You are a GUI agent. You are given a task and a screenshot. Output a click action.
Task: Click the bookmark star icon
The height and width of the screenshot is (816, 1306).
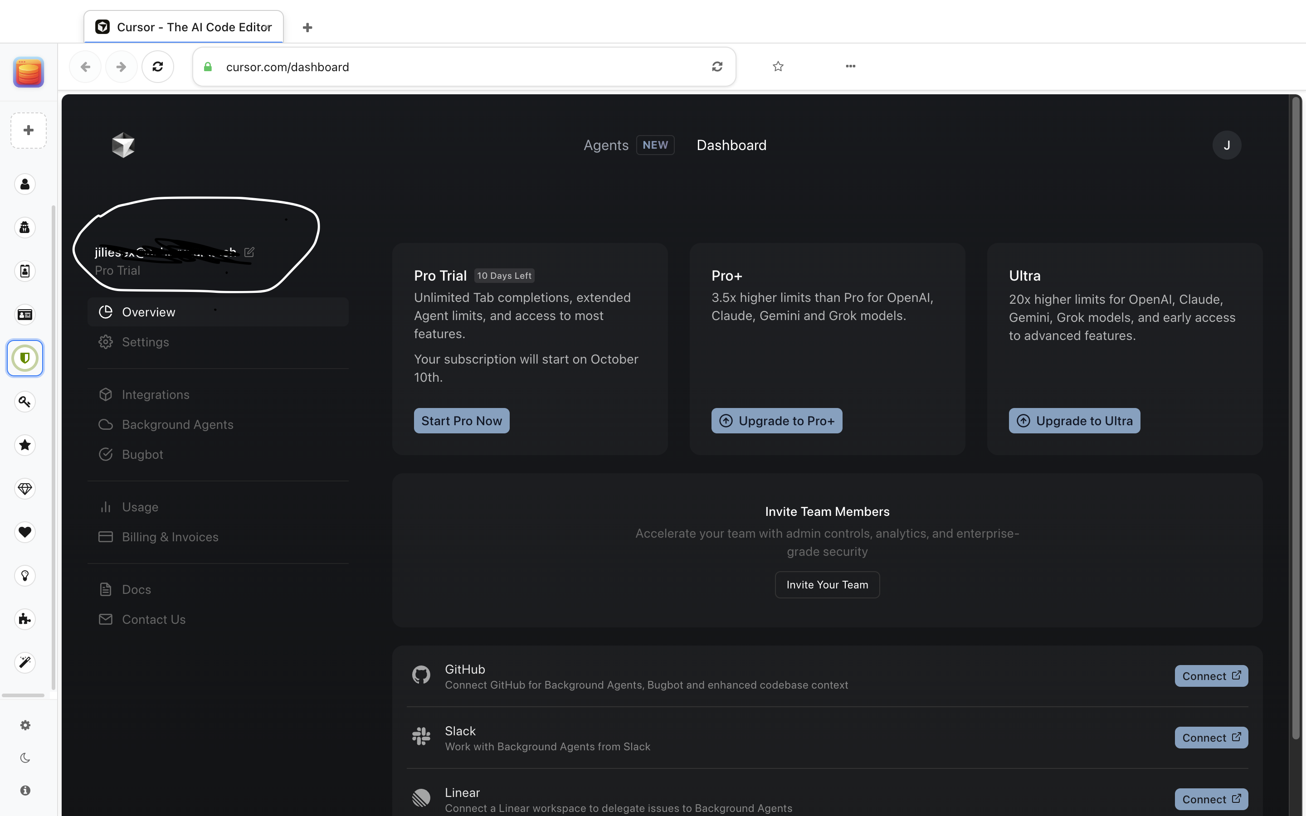778,66
